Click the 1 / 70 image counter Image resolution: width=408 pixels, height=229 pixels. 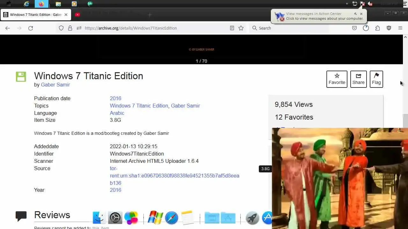pyautogui.click(x=201, y=61)
